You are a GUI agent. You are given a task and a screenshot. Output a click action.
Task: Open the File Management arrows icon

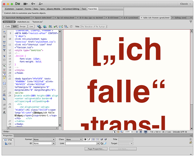[50, 27]
